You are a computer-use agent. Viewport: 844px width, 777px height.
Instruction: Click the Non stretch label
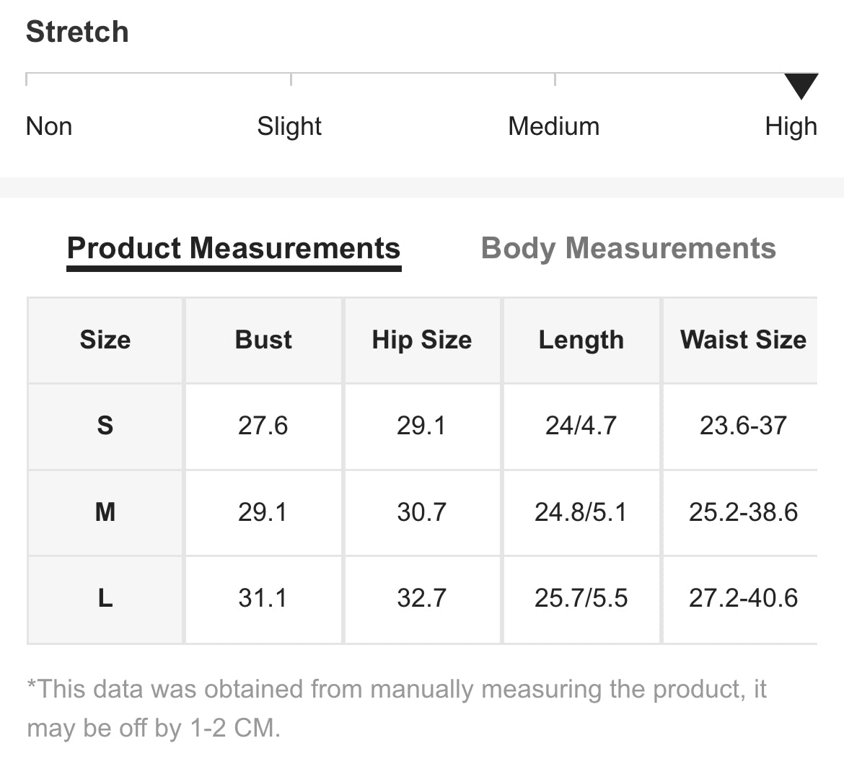click(x=49, y=126)
